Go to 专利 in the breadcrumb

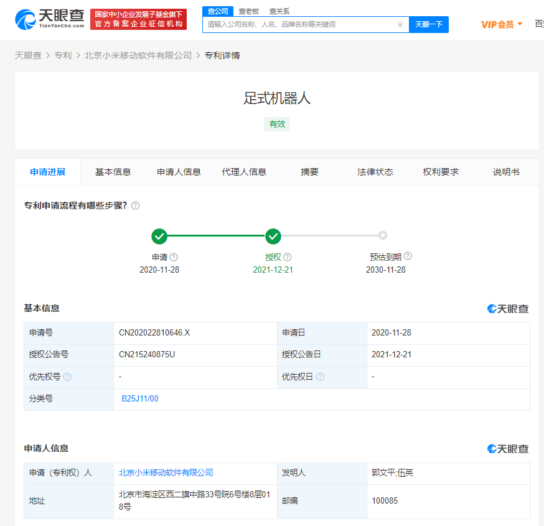63,55
